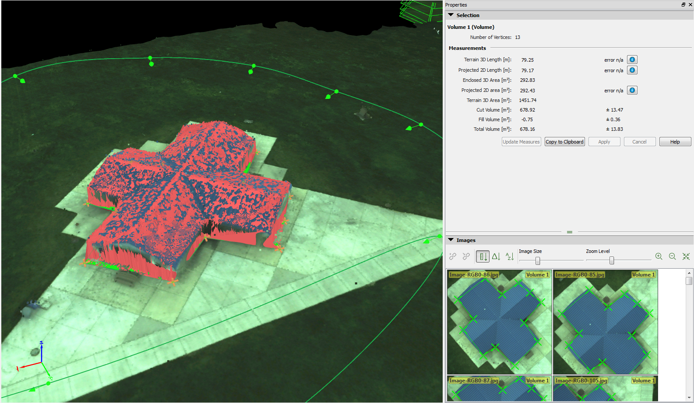The height and width of the screenshot is (403, 694).
Task: Select Projected 2D Length value 79.17
Action: [x=528, y=70]
